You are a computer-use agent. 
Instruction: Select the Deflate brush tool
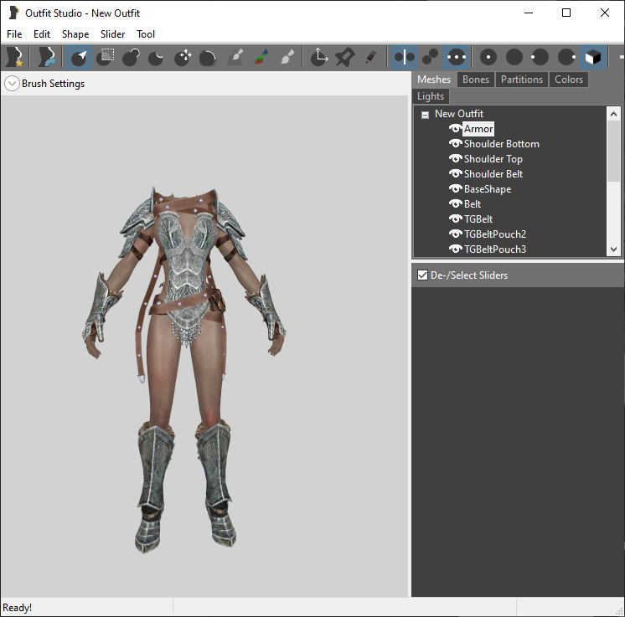pyautogui.click(x=156, y=57)
